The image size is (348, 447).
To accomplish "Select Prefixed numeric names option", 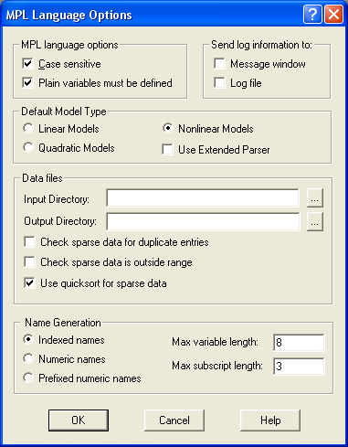I will [x=28, y=378].
